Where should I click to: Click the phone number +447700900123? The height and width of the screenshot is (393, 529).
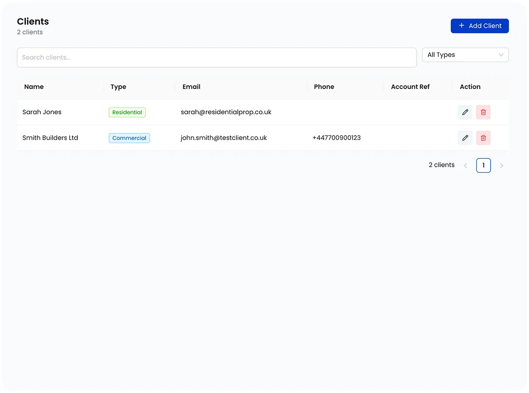[337, 138]
